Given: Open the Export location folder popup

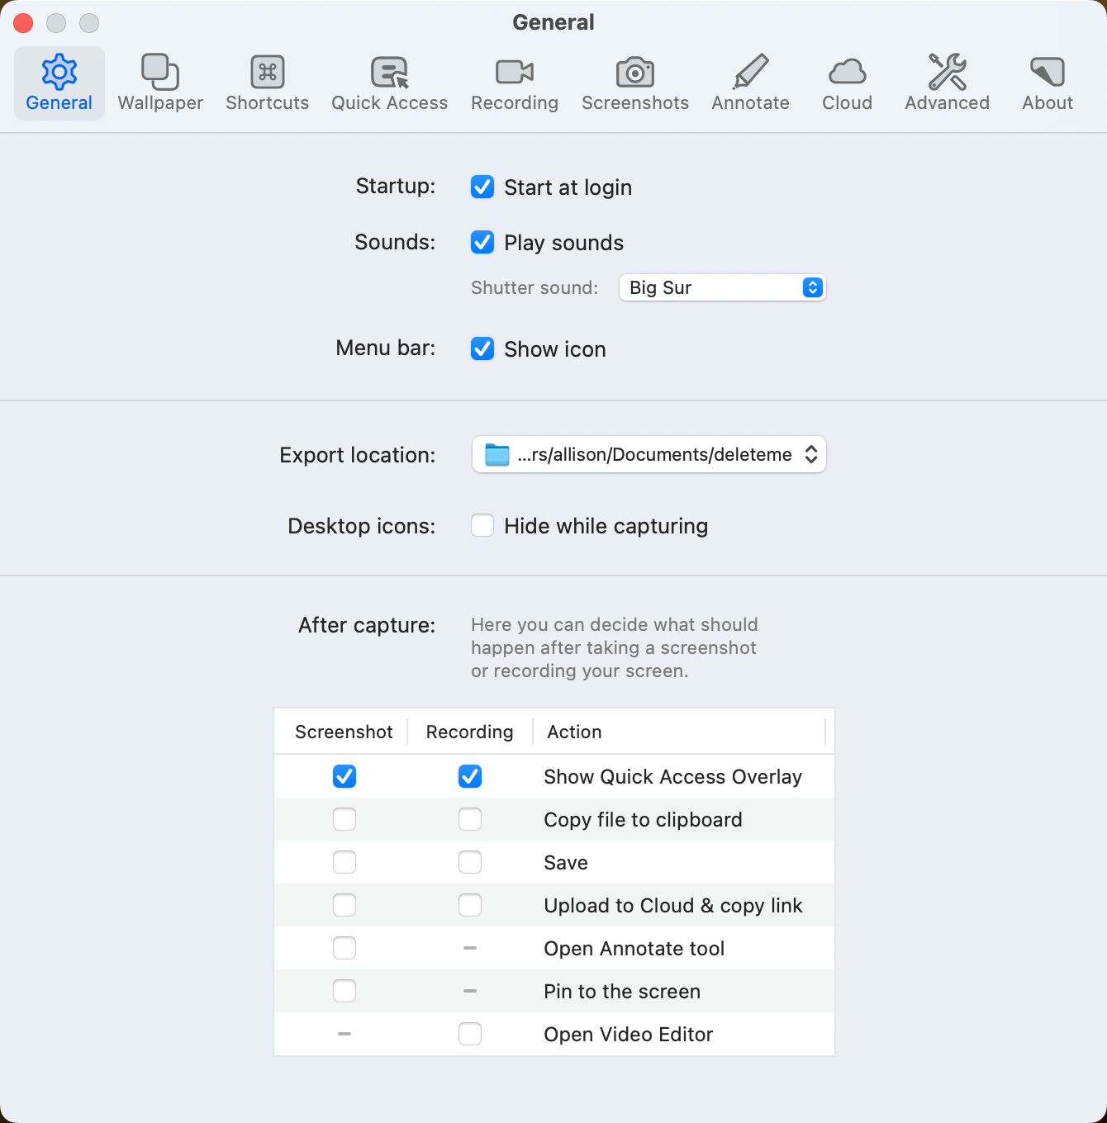Looking at the screenshot, I should point(649,455).
